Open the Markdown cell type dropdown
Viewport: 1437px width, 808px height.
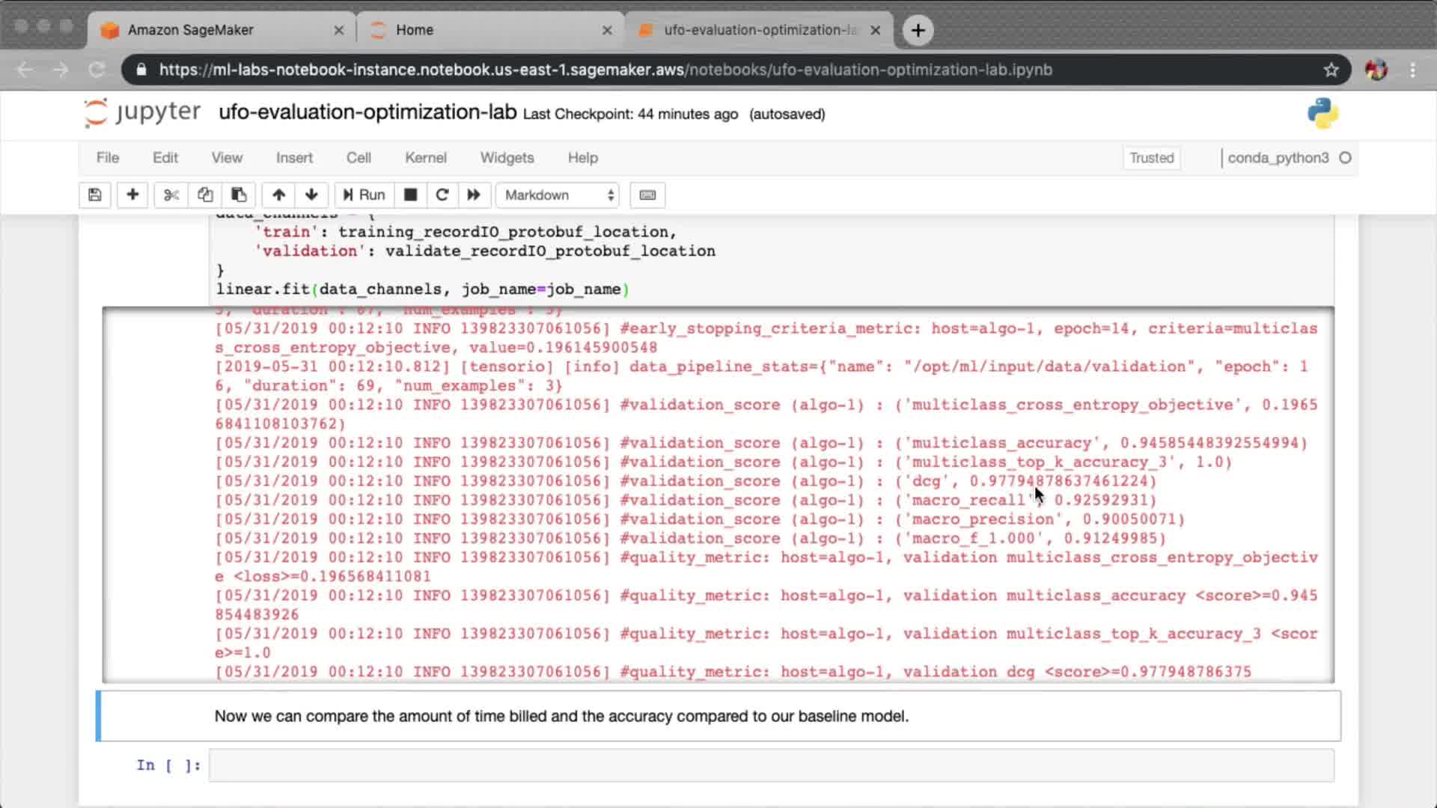pyautogui.click(x=558, y=195)
